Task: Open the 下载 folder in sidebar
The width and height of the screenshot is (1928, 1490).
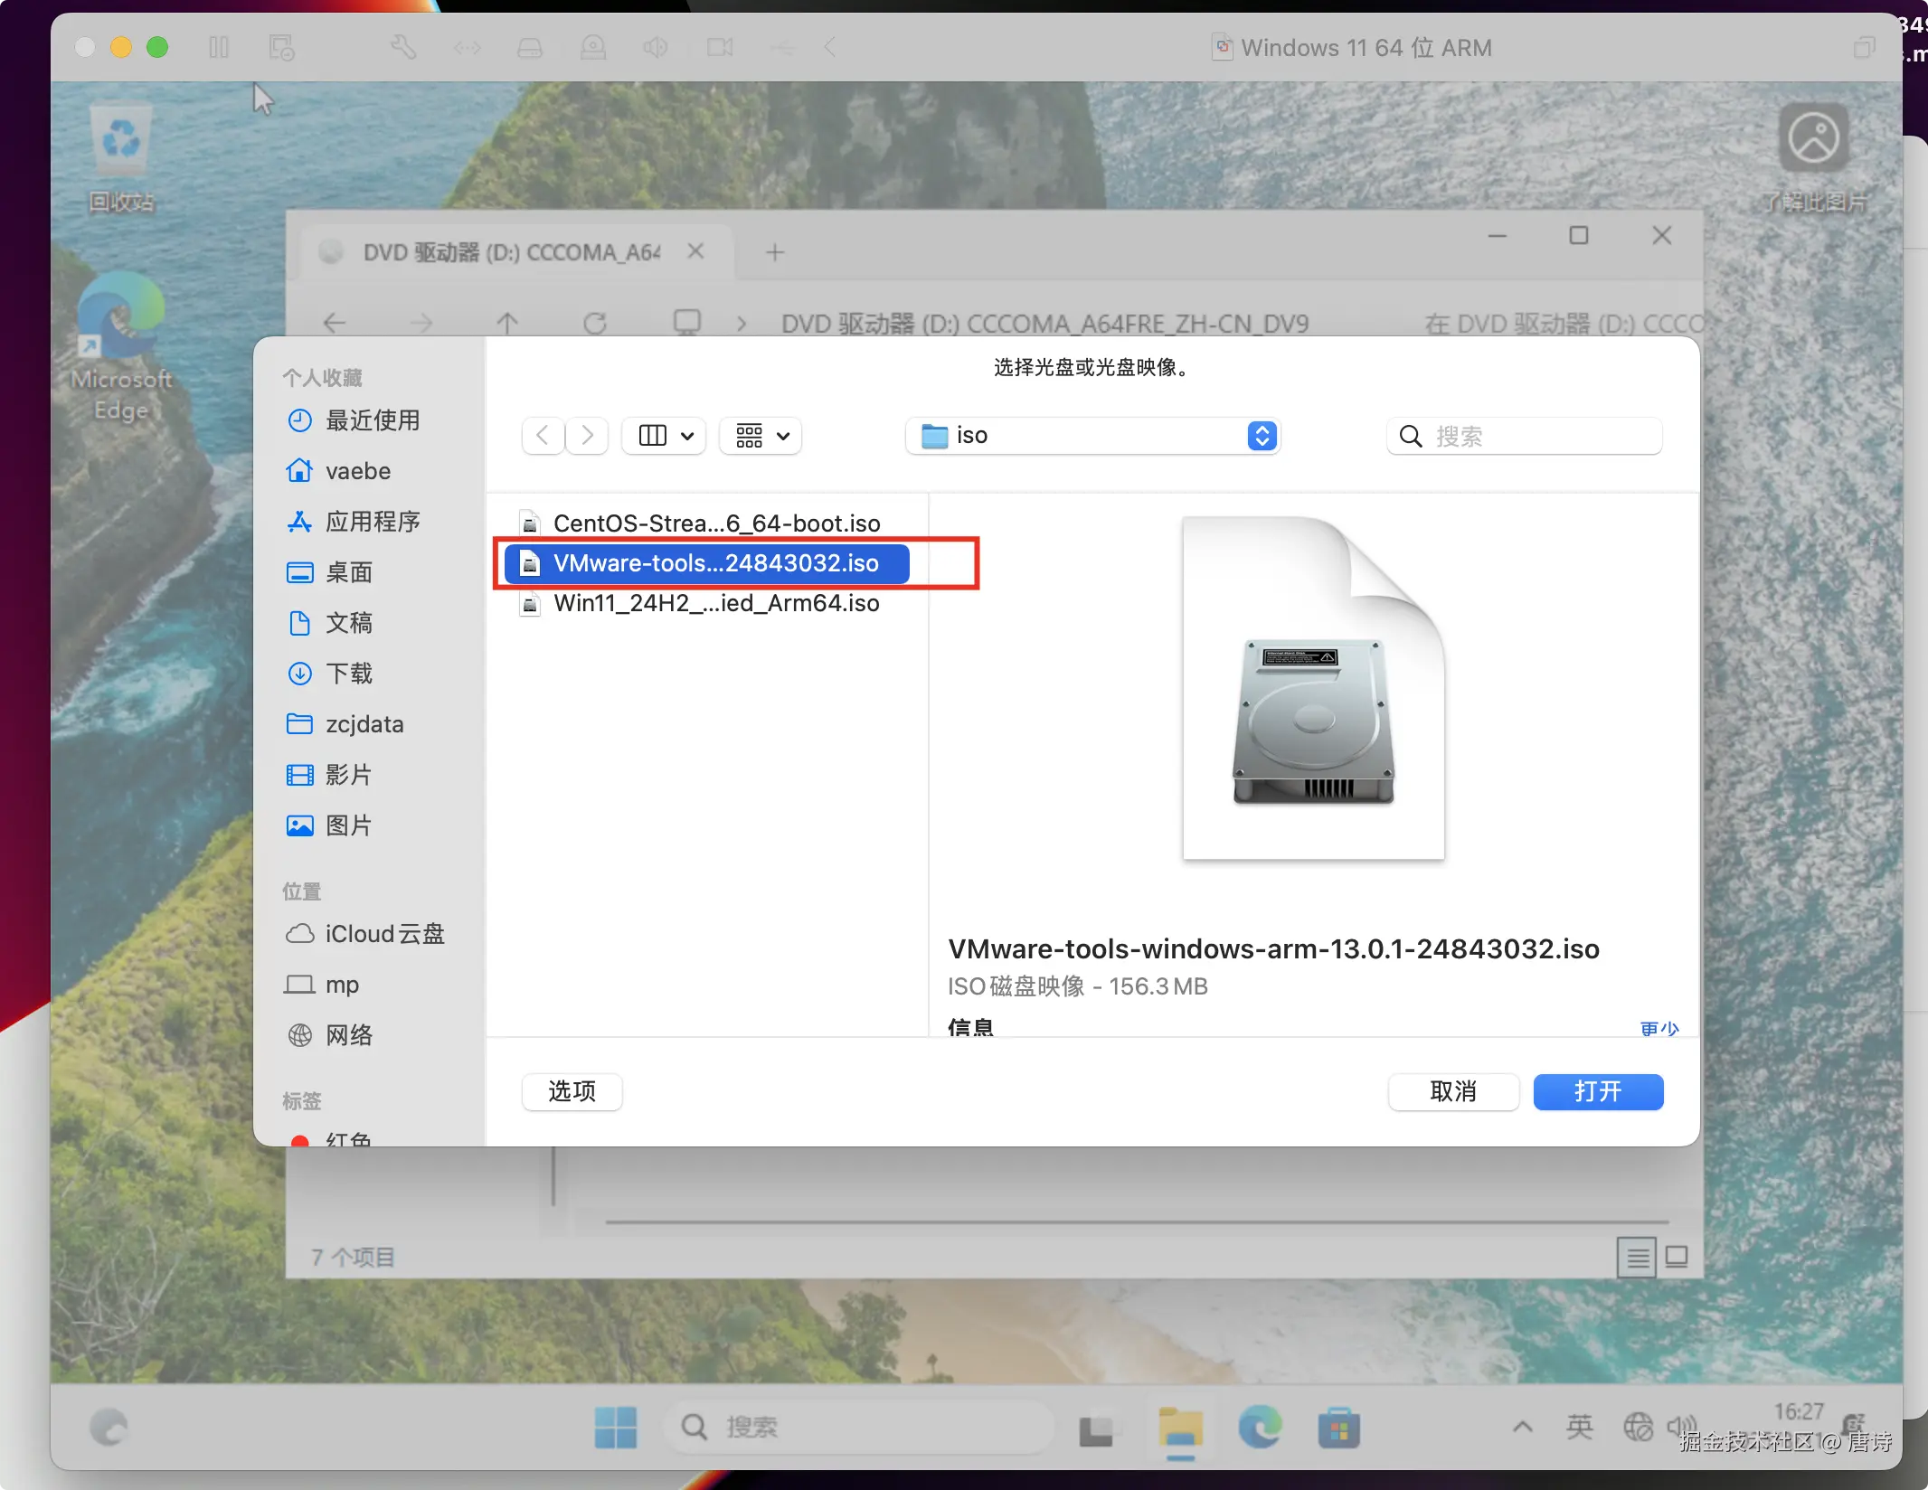Action: pyautogui.click(x=349, y=674)
